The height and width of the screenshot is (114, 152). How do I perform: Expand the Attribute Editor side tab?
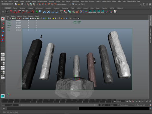click(x=150, y=21)
